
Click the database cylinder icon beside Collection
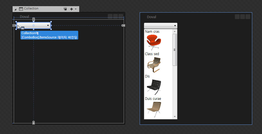coord(65,9)
